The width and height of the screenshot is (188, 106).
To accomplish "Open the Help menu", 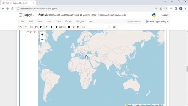I will coord(91,21).
